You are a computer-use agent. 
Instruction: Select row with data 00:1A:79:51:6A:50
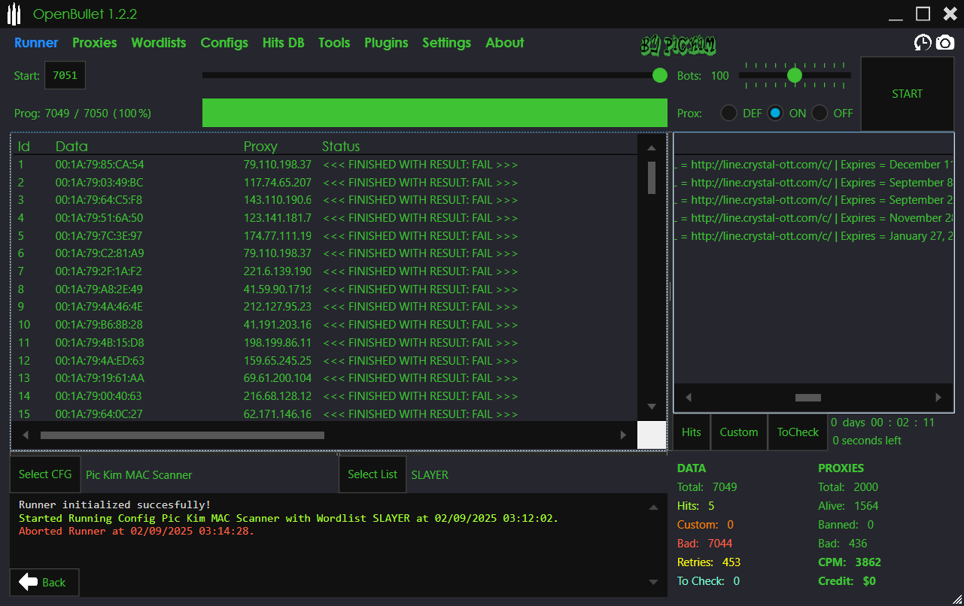(325, 218)
